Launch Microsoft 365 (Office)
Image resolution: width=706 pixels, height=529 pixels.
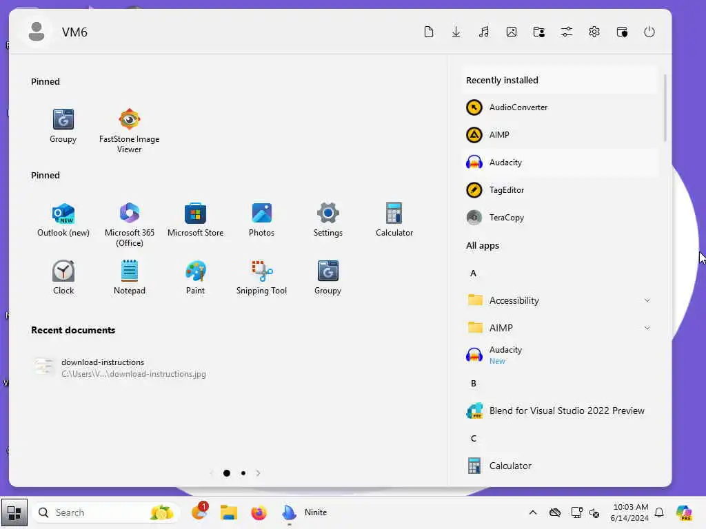pyautogui.click(x=129, y=224)
